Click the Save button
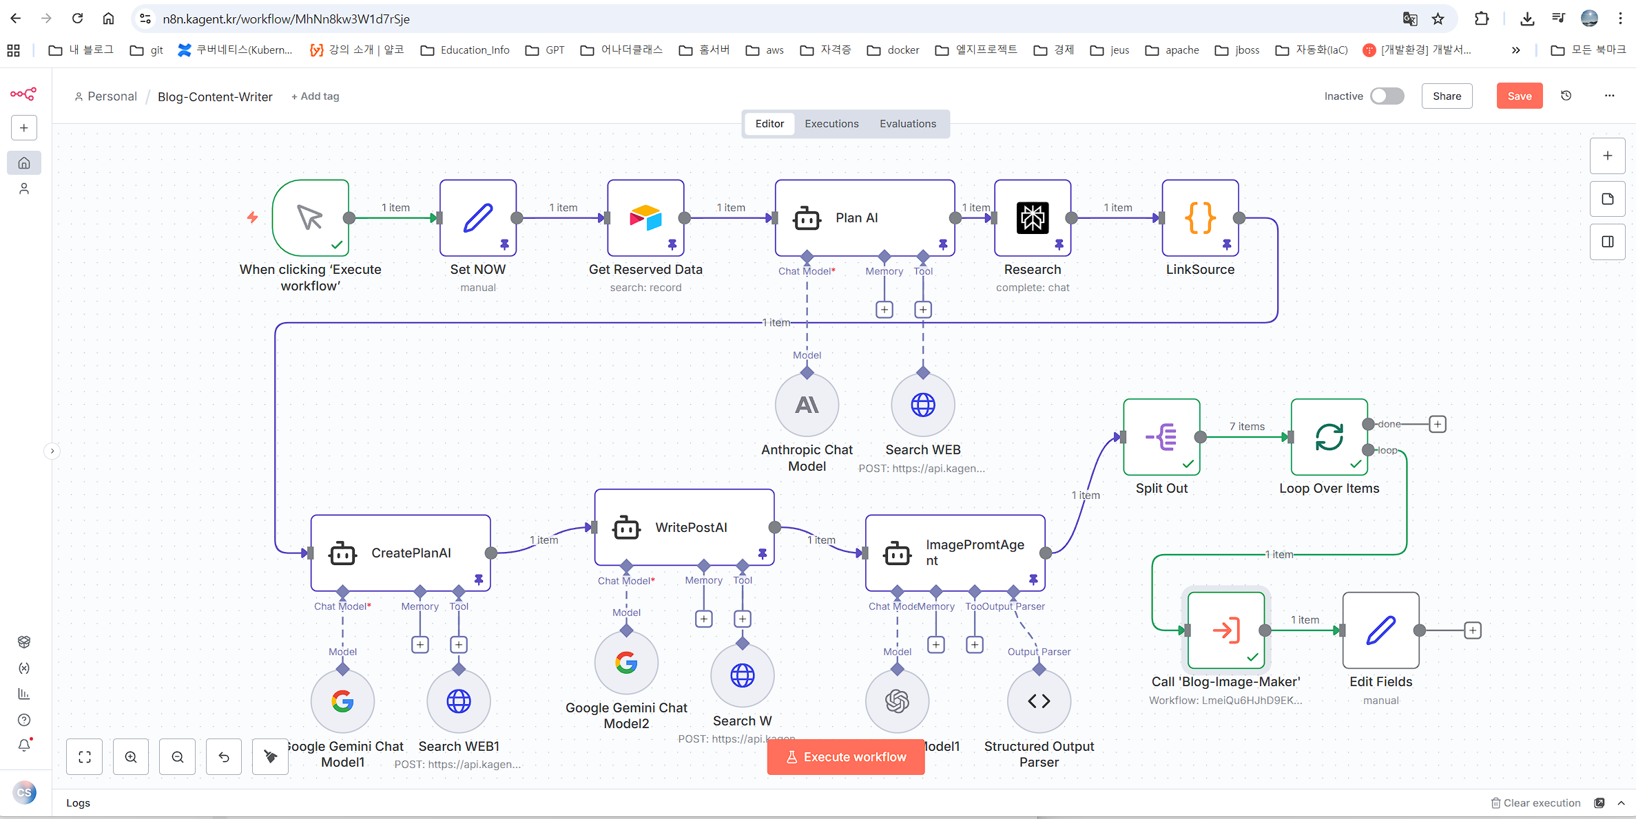This screenshot has width=1636, height=819. click(1519, 96)
